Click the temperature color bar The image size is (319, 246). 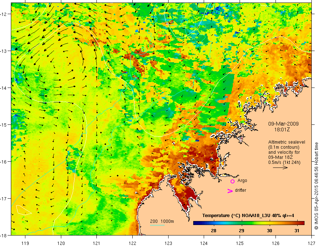[249, 223]
